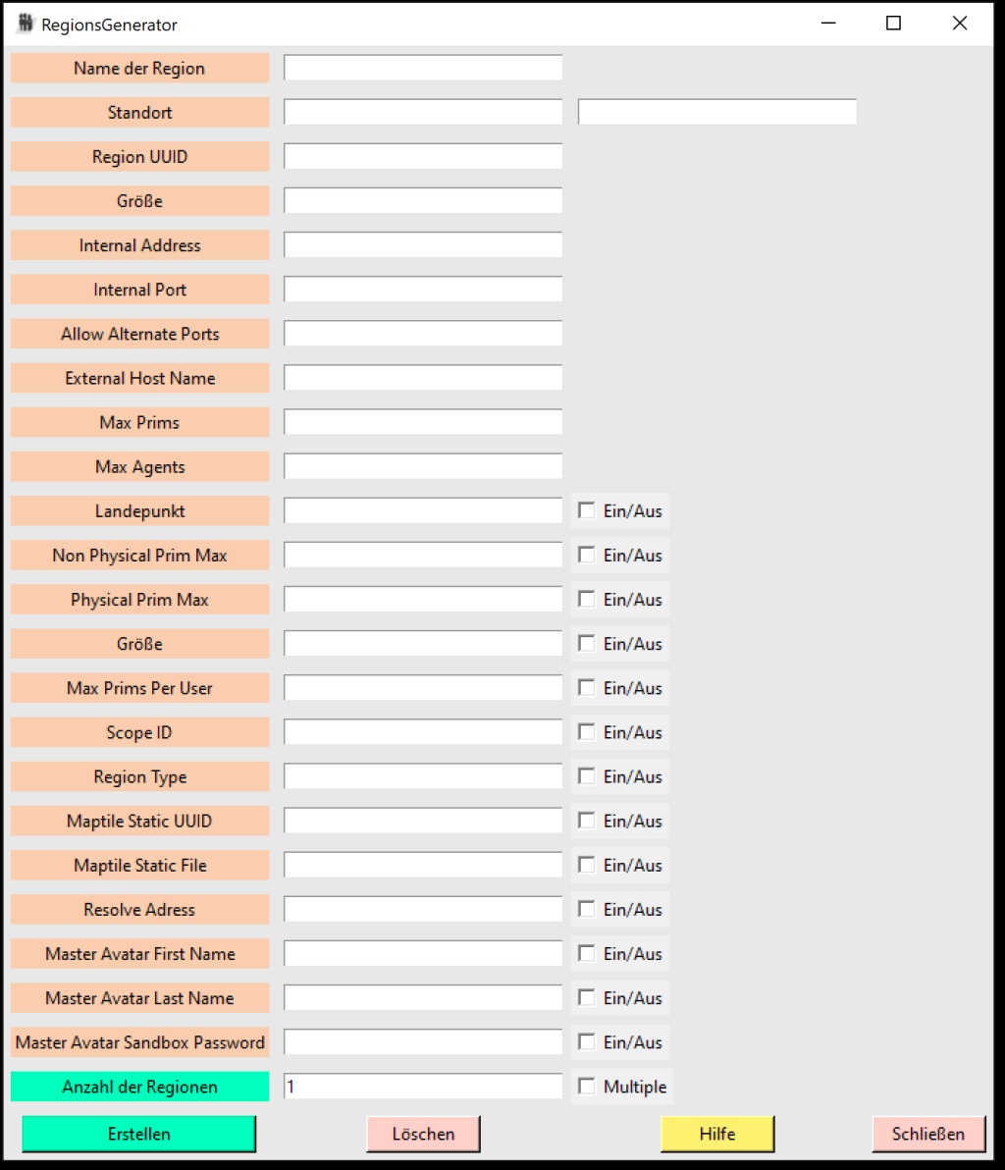Select the Internal Port input field
Viewport: 1005px width, 1170px height.
pos(423,290)
